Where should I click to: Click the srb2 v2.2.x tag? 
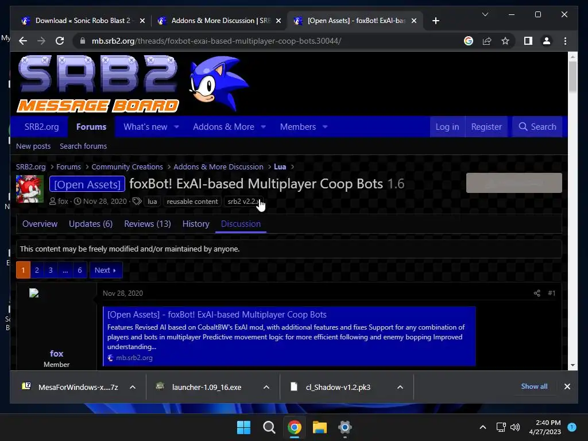click(243, 202)
